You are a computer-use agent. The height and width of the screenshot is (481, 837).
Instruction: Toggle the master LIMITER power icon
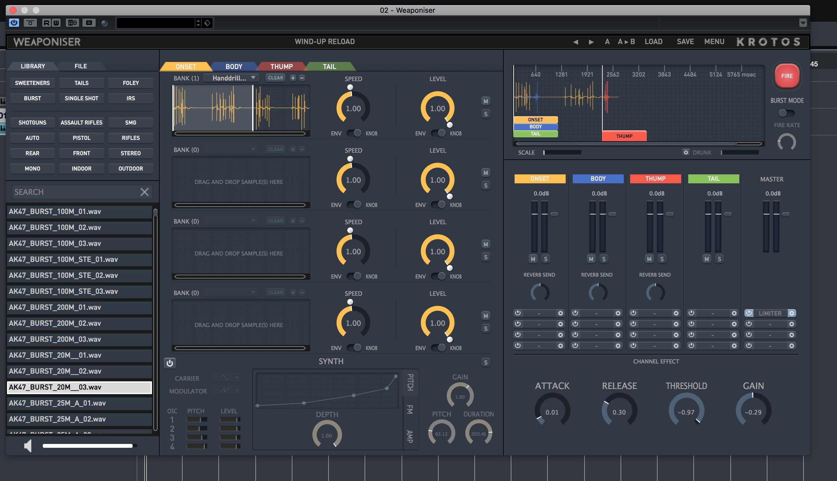click(x=749, y=313)
